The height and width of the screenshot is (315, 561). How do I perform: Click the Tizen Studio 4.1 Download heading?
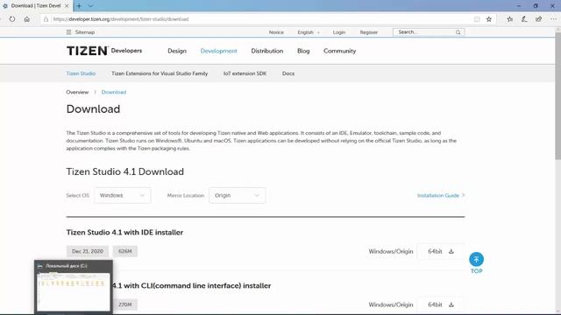tap(124, 171)
